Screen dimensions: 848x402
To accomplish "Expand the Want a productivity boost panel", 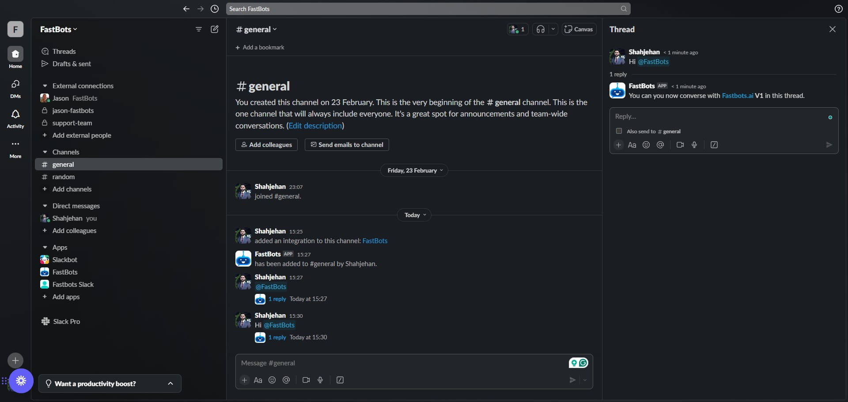I will [110, 383].
